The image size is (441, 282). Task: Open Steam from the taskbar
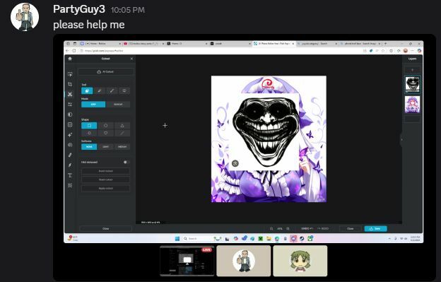coord(302,238)
